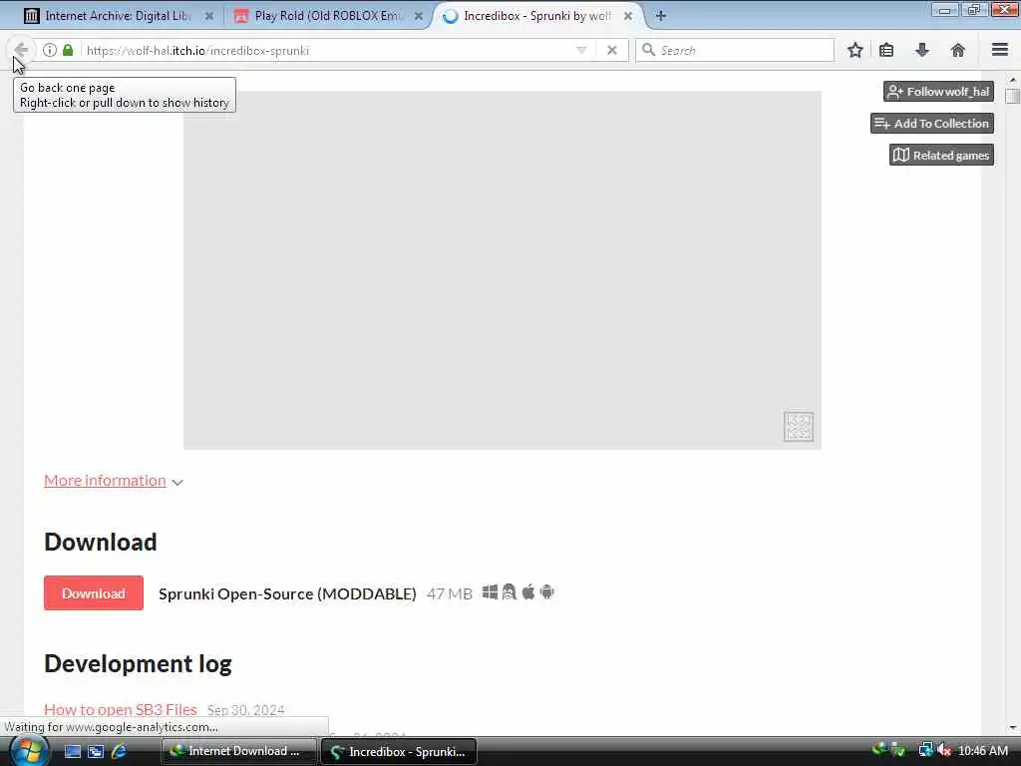This screenshot has width=1021, height=766.
Task: Expand the More information link
Action: (105, 481)
